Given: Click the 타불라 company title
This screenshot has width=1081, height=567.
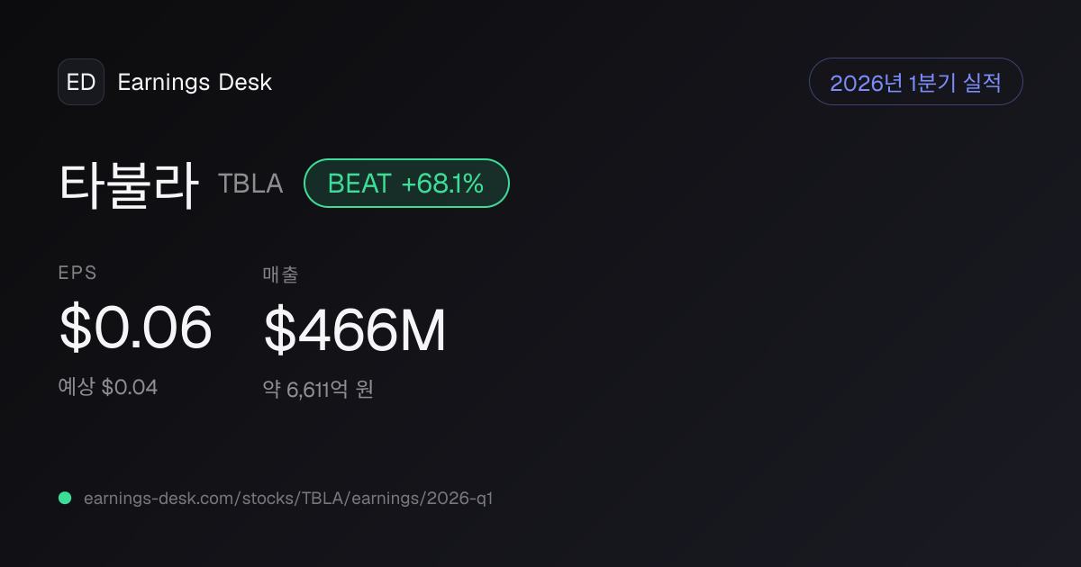Looking at the screenshot, I should point(128,184).
